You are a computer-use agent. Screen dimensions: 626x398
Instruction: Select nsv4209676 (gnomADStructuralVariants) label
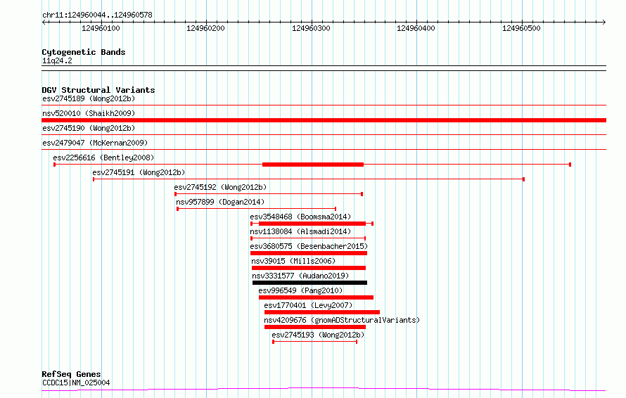(342, 320)
